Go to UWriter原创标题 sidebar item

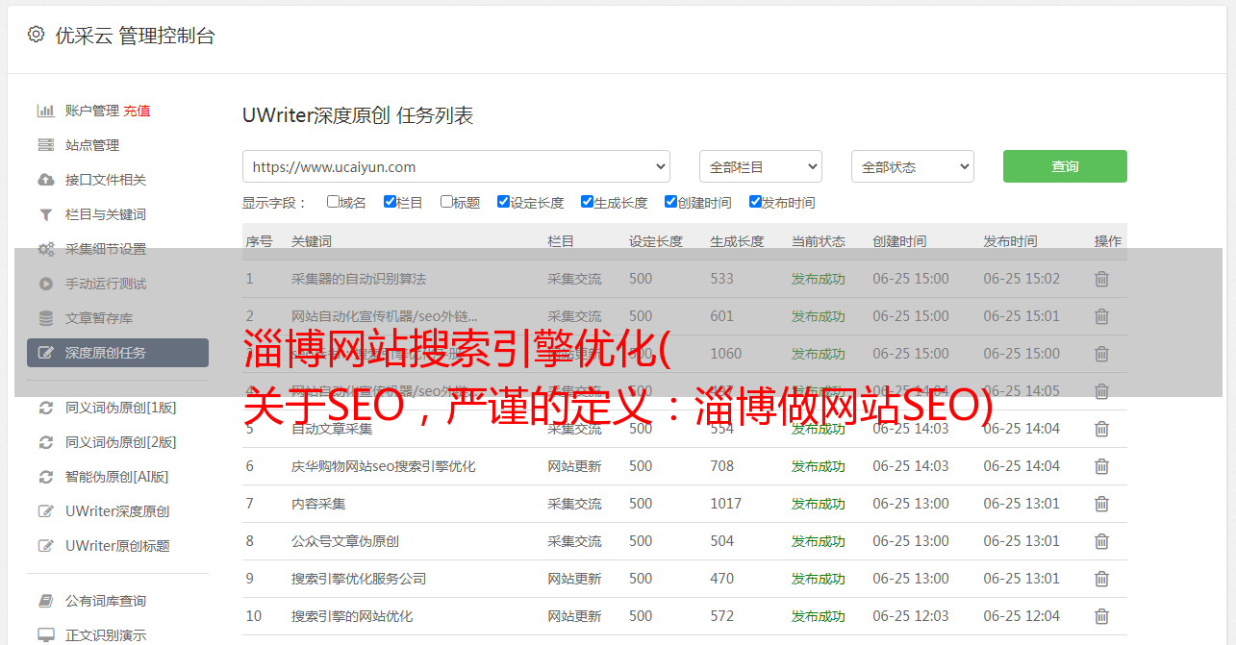point(117,546)
